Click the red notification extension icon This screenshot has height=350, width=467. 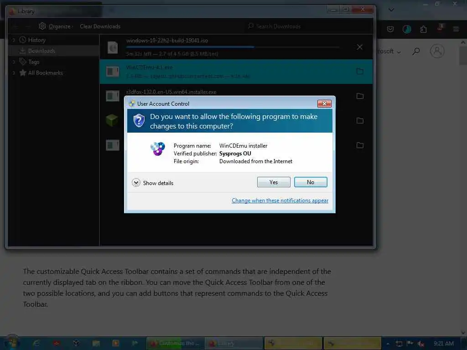tap(440, 27)
